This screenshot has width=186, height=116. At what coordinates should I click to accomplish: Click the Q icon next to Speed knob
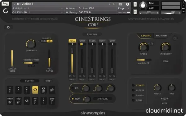pyautogui.click(x=152, y=43)
